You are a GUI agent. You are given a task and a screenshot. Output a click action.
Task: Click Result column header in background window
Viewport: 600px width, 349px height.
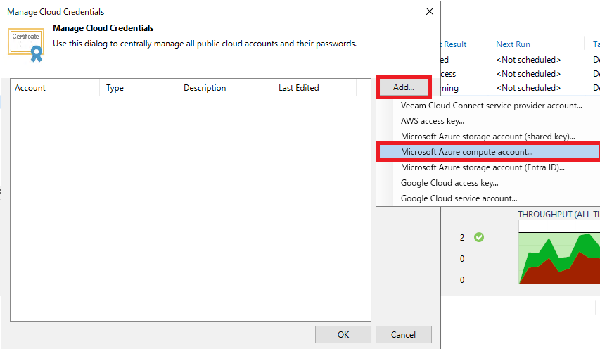coord(455,44)
